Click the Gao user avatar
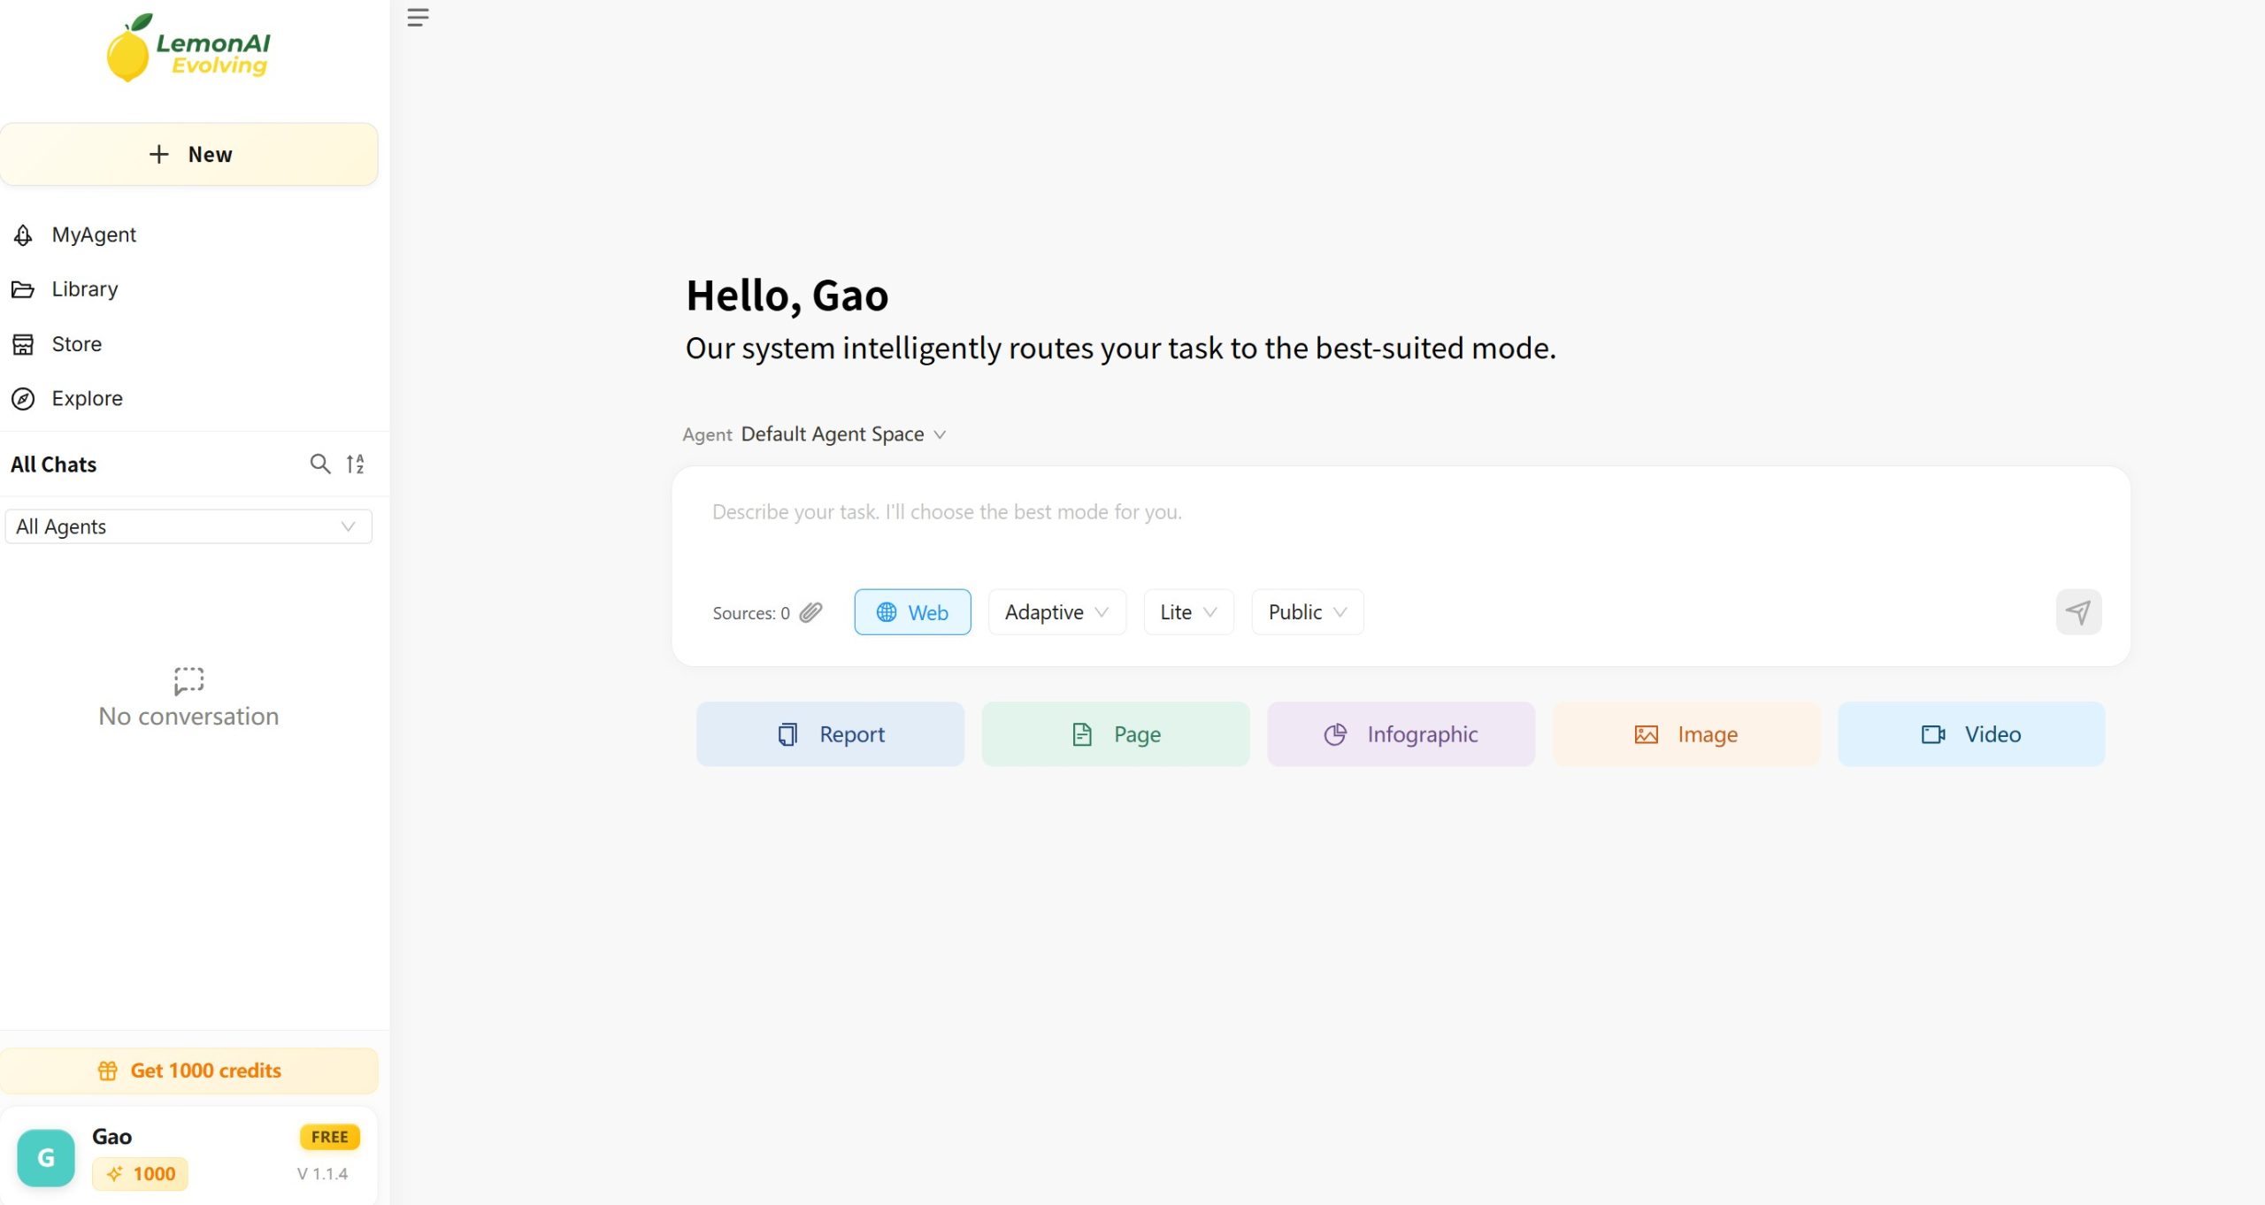Viewport: 2265px width, 1205px height. tap(46, 1156)
